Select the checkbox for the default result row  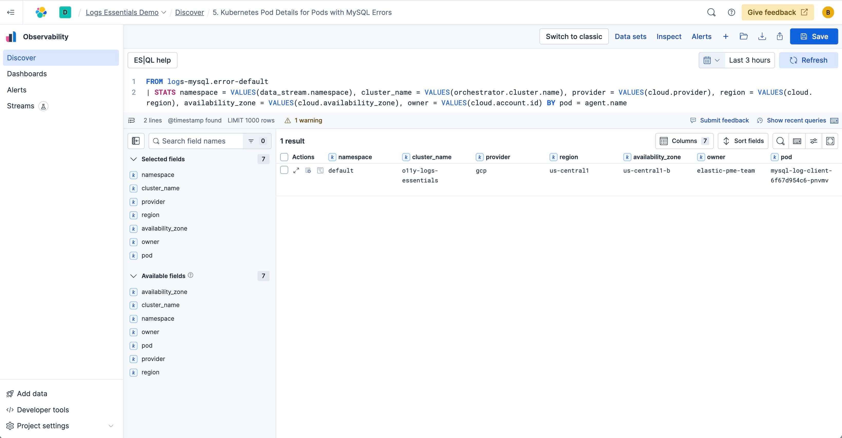pyautogui.click(x=284, y=170)
